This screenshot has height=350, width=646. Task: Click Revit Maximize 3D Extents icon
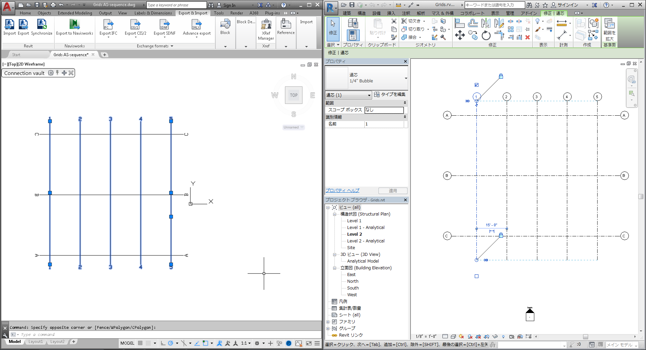click(x=609, y=30)
